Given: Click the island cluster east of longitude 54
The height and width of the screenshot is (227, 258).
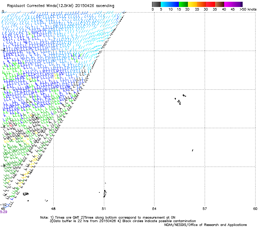Looking at the screenshot, I should [x=180, y=100].
